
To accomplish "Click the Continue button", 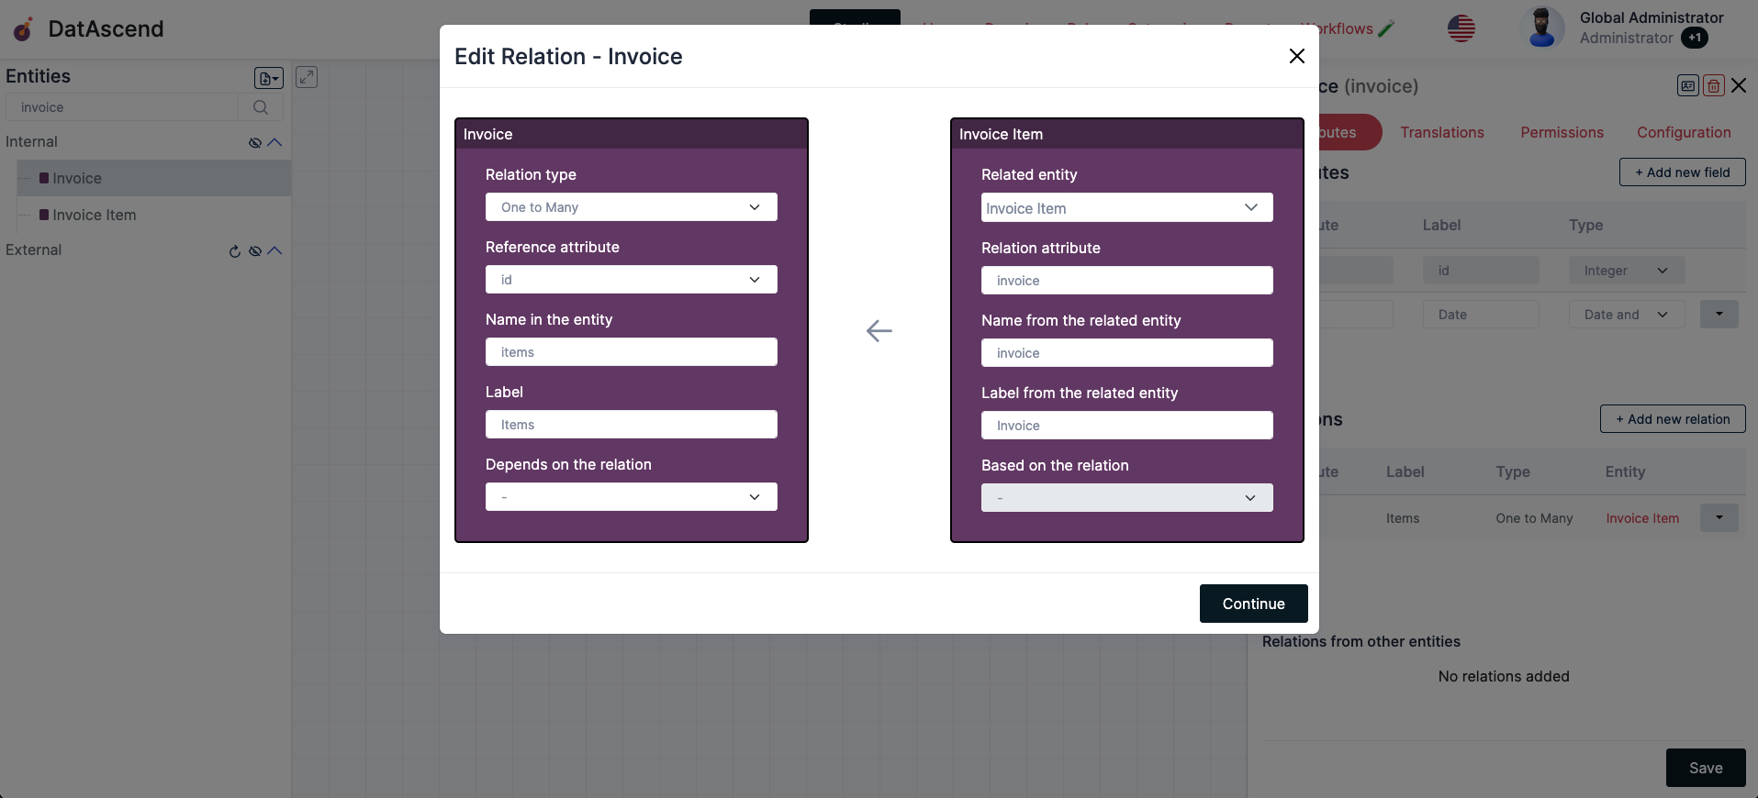I will 1253,604.
